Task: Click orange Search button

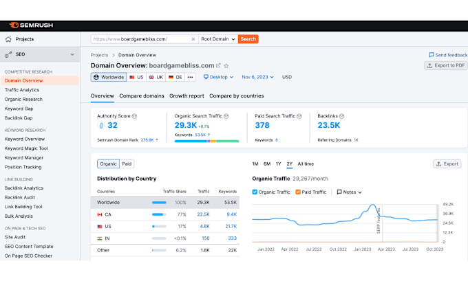Action: (x=248, y=39)
